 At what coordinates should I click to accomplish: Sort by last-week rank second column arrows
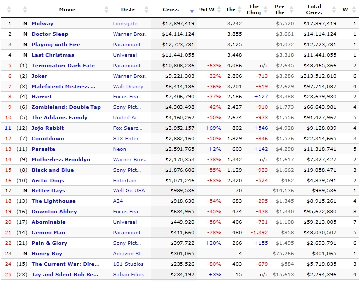click(25, 9)
